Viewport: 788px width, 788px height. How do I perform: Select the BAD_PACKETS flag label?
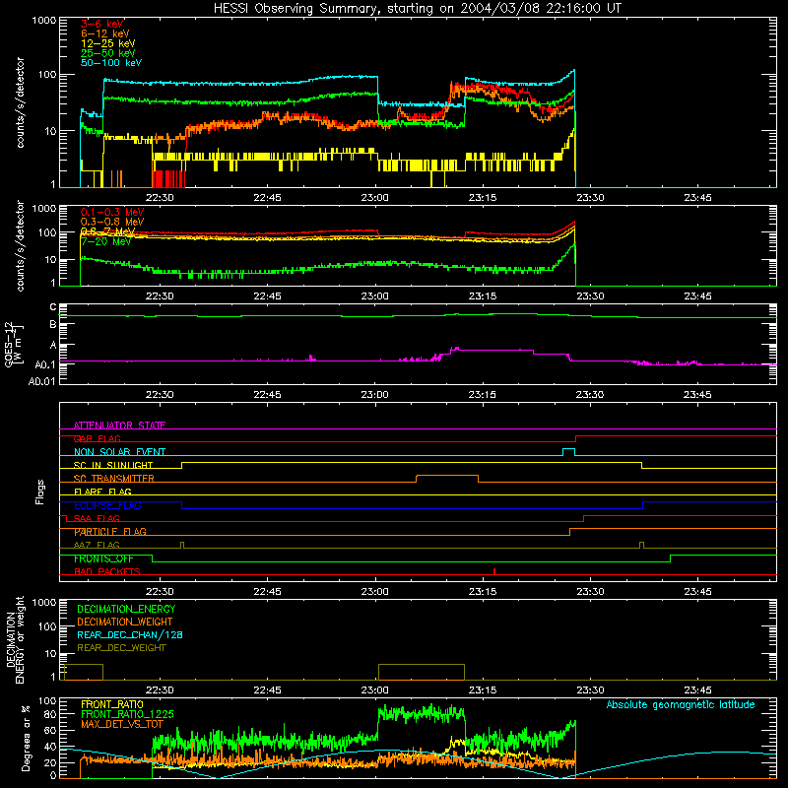point(107,572)
